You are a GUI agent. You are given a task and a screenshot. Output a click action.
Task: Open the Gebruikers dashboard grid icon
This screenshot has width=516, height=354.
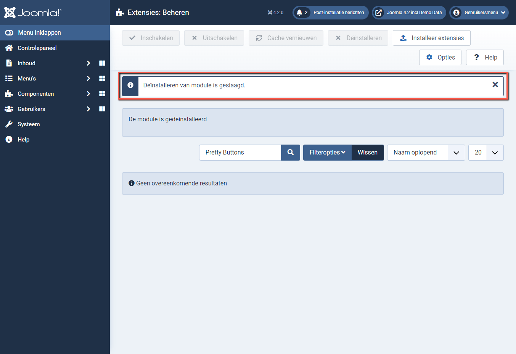[x=102, y=109]
